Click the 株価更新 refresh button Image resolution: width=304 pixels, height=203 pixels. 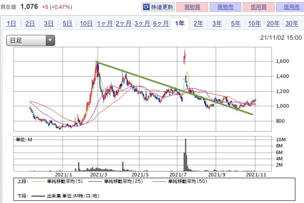pyautogui.click(x=158, y=7)
